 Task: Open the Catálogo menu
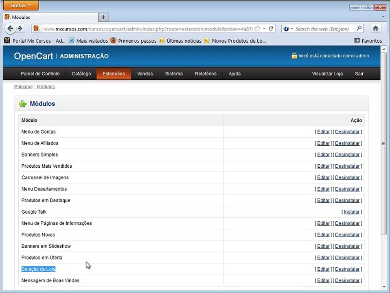(x=81, y=74)
